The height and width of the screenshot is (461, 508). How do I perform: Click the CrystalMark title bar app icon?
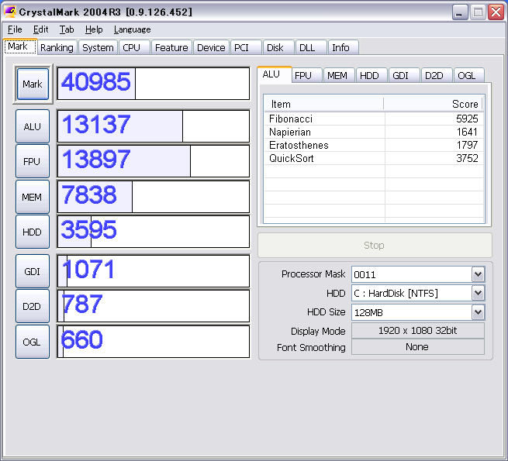[10, 12]
